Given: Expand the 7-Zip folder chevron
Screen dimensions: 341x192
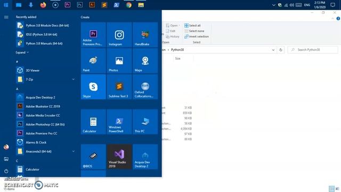Looking at the screenshot, I should tap(74, 79).
